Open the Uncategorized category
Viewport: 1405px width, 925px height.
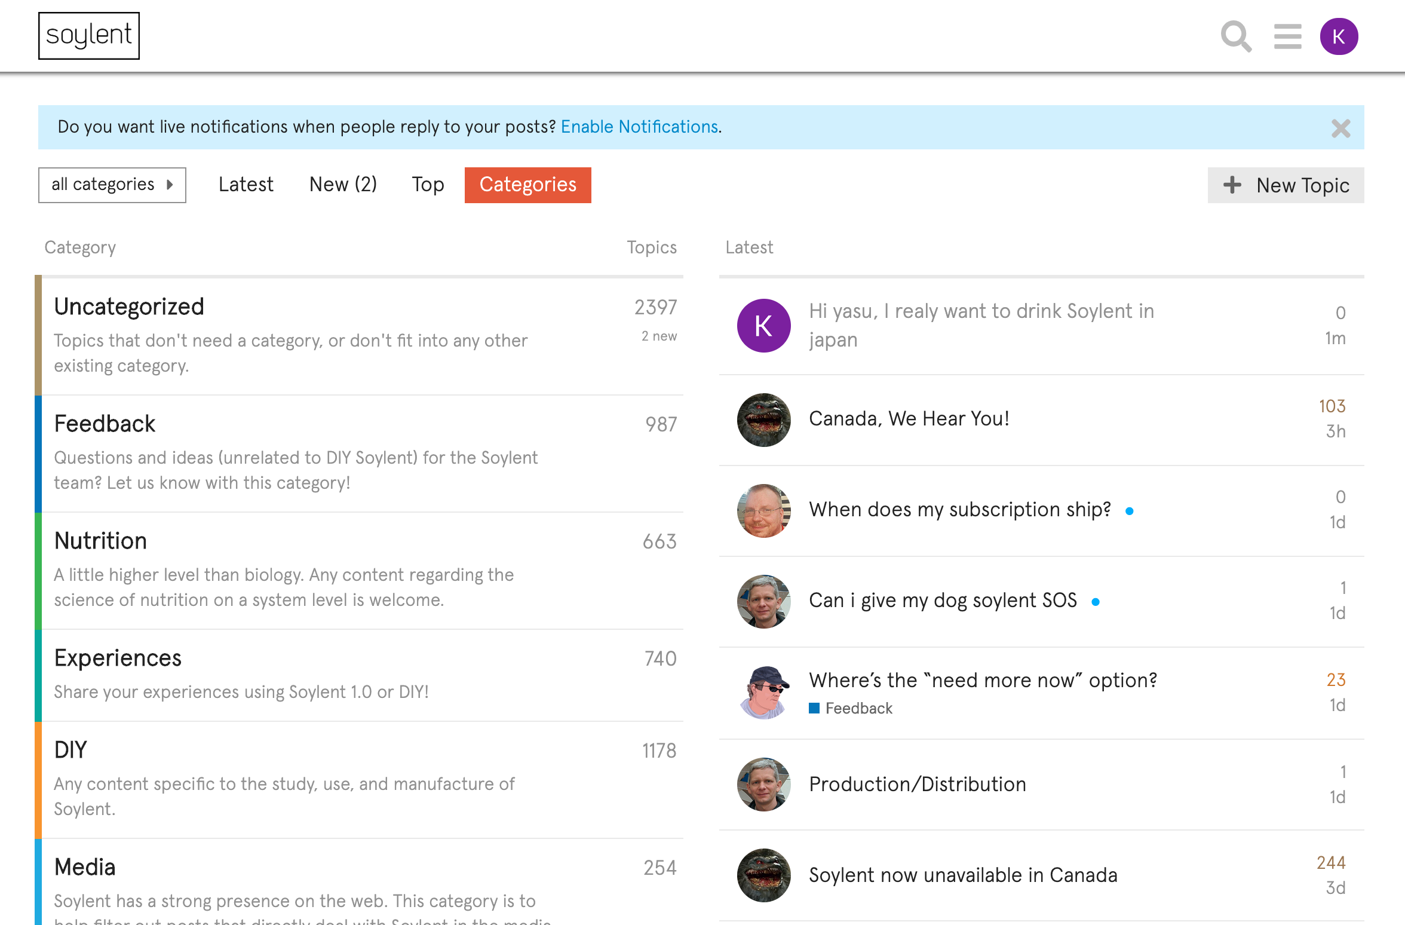129,307
